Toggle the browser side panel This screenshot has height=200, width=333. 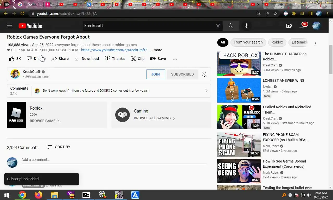[310, 14]
